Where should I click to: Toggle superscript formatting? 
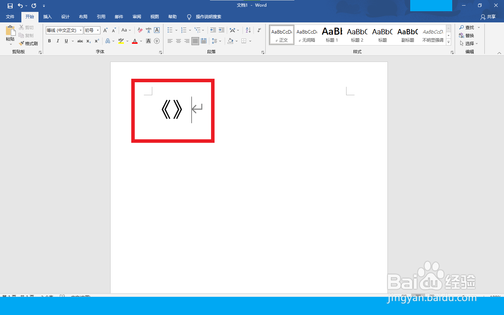click(97, 41)
